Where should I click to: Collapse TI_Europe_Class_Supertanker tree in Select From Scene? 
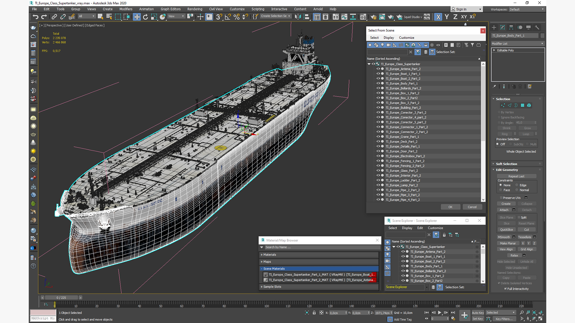point(369,64)
